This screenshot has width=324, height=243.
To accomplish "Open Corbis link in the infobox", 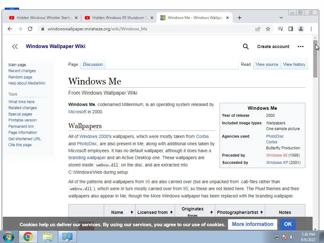I will coord(271,142).
